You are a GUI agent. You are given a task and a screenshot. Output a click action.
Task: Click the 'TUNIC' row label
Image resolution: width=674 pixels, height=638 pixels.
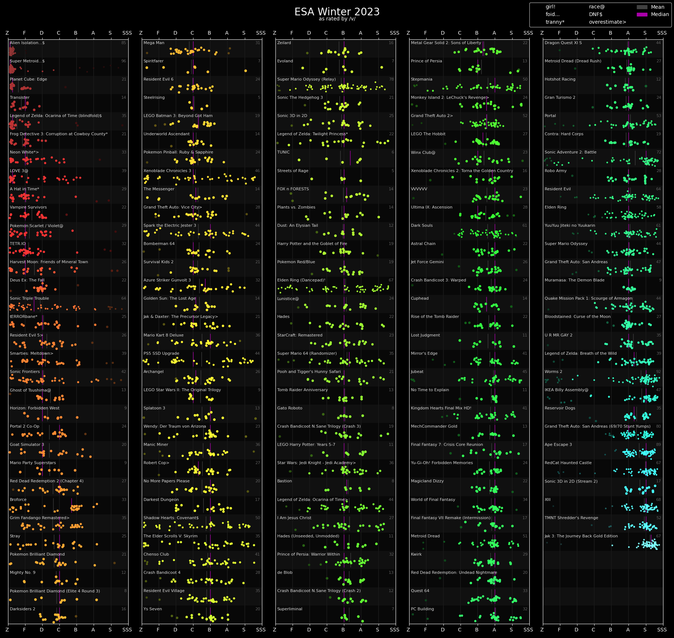coord(283,152)
